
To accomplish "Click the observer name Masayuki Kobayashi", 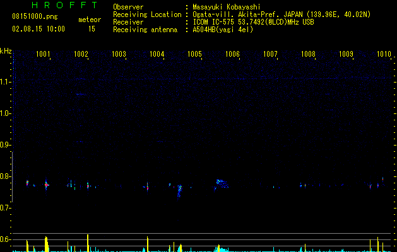I will pyautogui.click(x=227, y=7).
